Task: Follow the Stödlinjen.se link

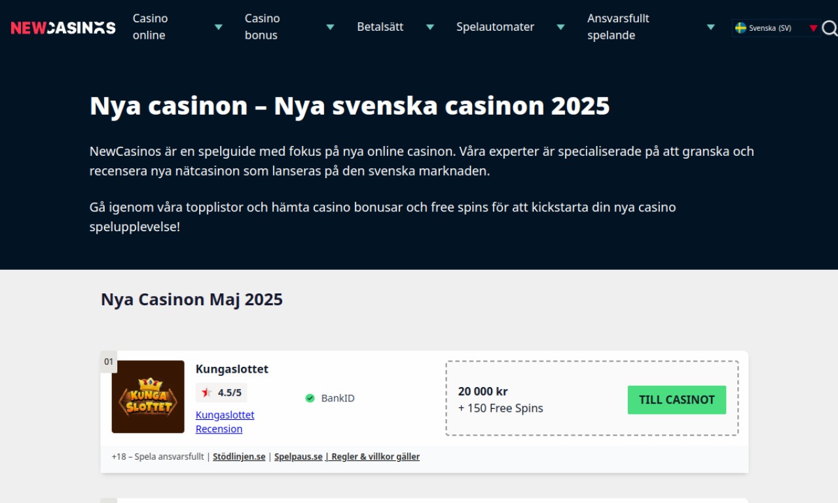Action: coord(239,456)
